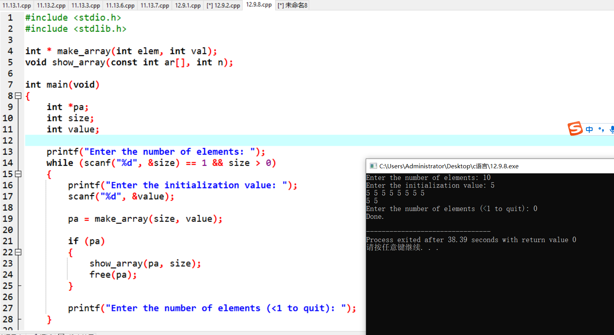Click the 'int *pa;' declaration
This screenshot has height=335, width=614.
pyautogui.click(x=68, y=107)
